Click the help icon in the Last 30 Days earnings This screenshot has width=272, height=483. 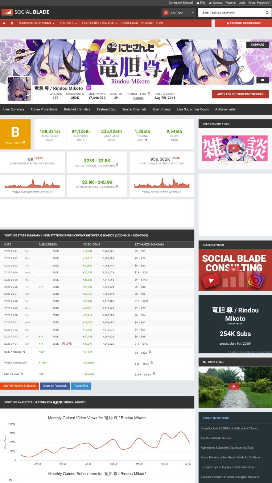tap(154, 373)
